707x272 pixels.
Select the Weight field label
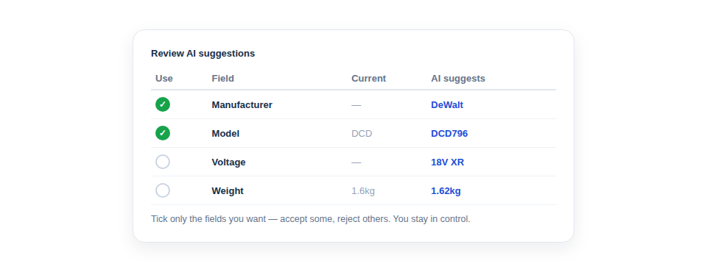point(228,191)
